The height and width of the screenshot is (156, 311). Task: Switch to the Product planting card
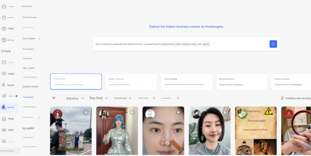(x=187, y=82)
